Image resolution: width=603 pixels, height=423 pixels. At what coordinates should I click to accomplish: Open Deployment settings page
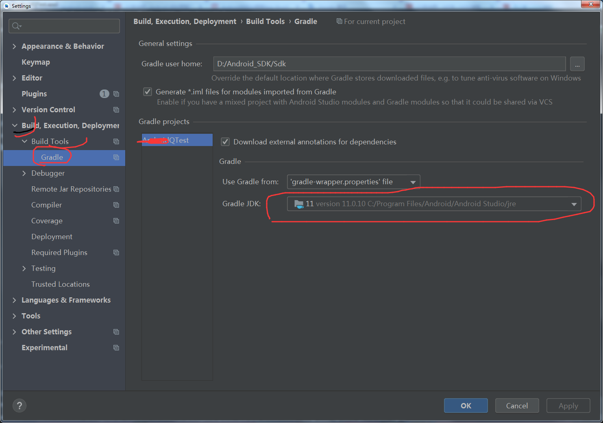[x=52, y=237]
